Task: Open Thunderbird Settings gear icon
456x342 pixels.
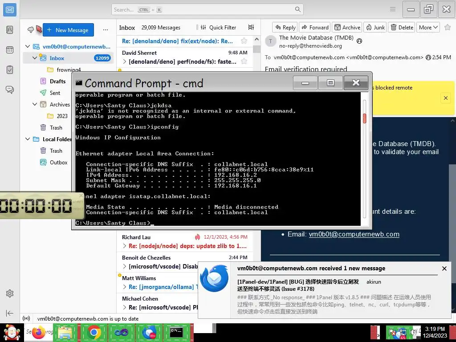Action: tap(10, 293)
